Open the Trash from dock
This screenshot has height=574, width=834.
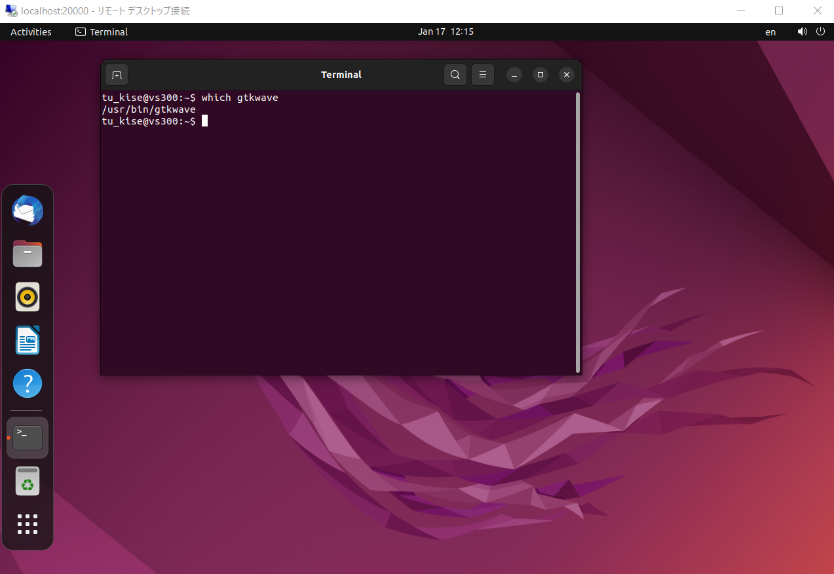click(28, 482)
